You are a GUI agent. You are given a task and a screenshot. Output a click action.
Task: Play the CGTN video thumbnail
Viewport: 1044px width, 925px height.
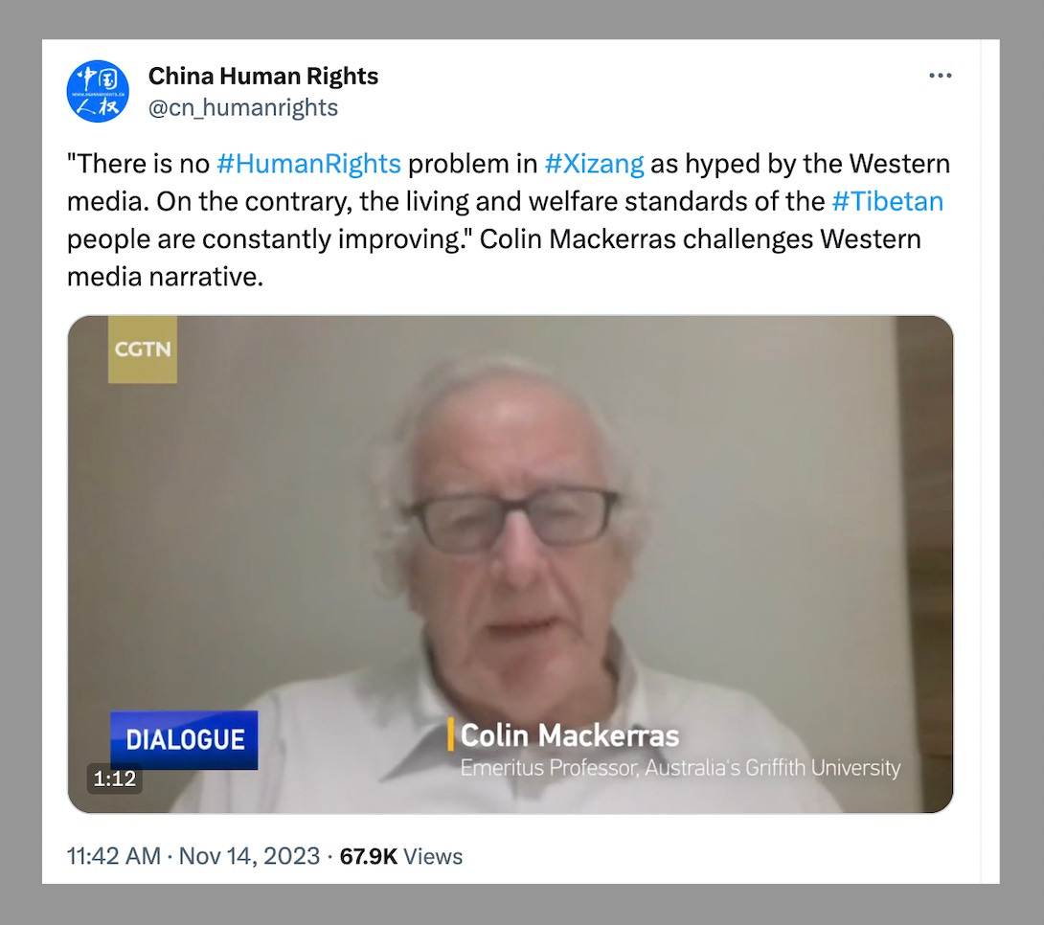pyautogui.click(x=511, y=564)
